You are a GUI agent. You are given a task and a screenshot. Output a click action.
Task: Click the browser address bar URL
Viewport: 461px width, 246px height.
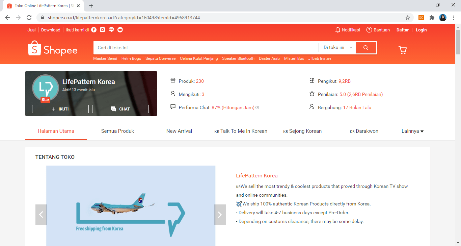[124, 18]
